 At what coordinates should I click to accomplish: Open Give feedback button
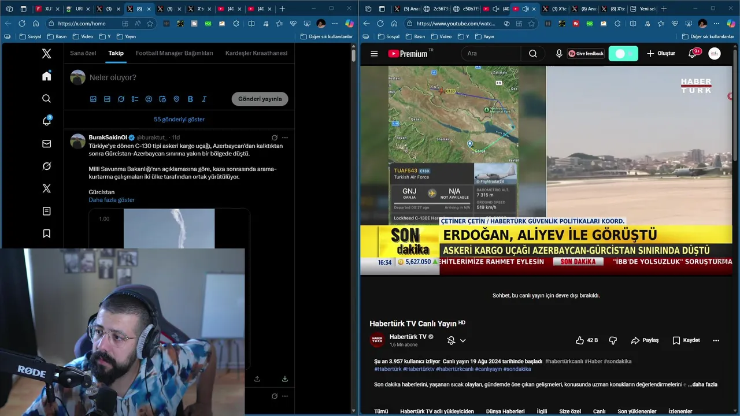586,54
